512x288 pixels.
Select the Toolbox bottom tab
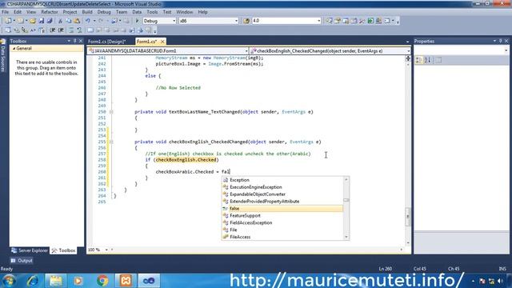(64, 250)
